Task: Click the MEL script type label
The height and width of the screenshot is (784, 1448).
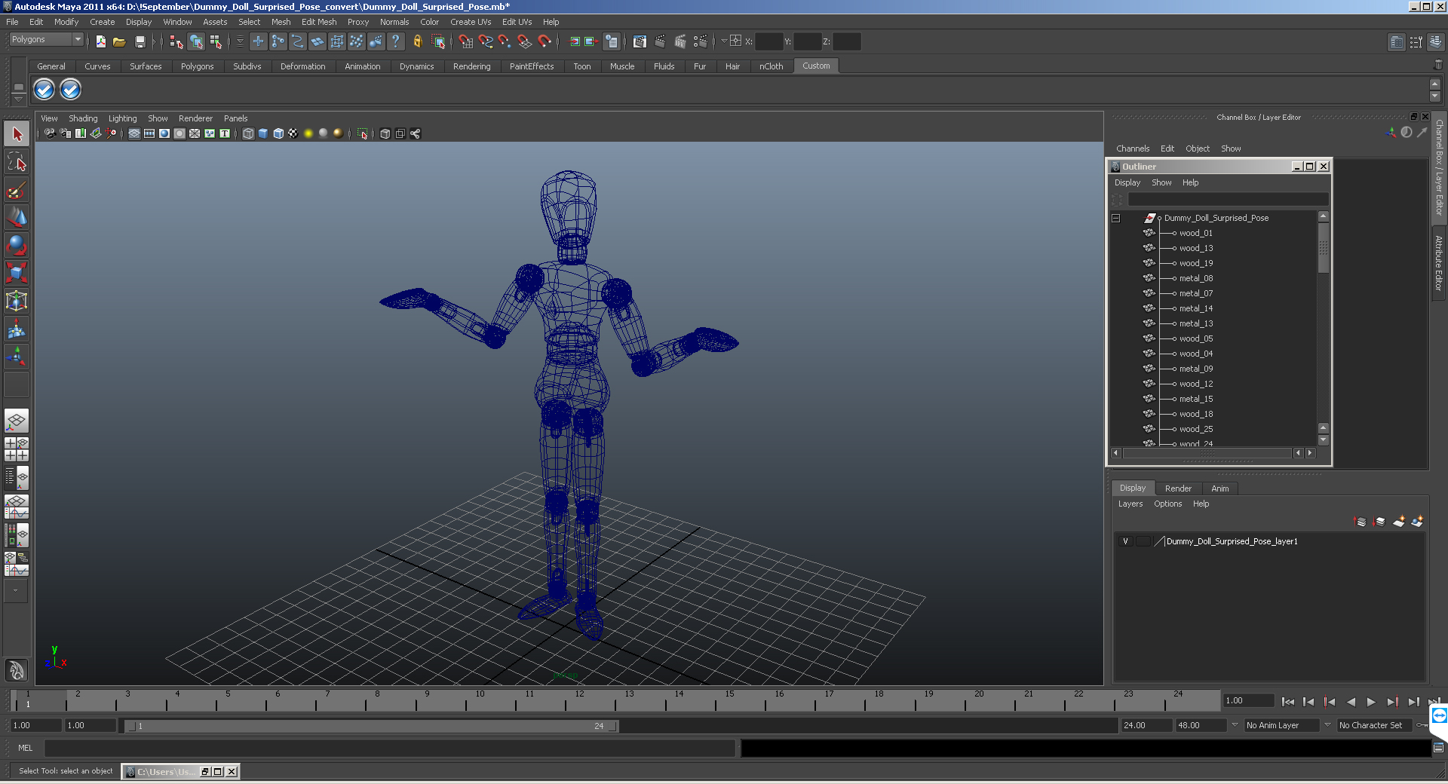Action: [26, 748]
